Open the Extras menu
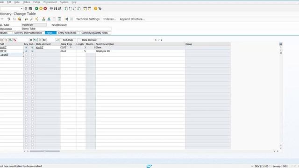299x168 pixels. 36,2
